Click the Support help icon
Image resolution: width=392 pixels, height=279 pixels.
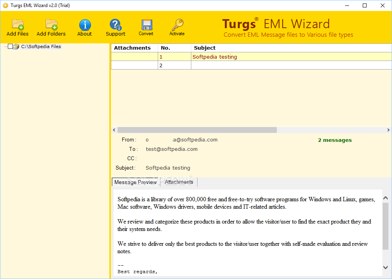116,25
